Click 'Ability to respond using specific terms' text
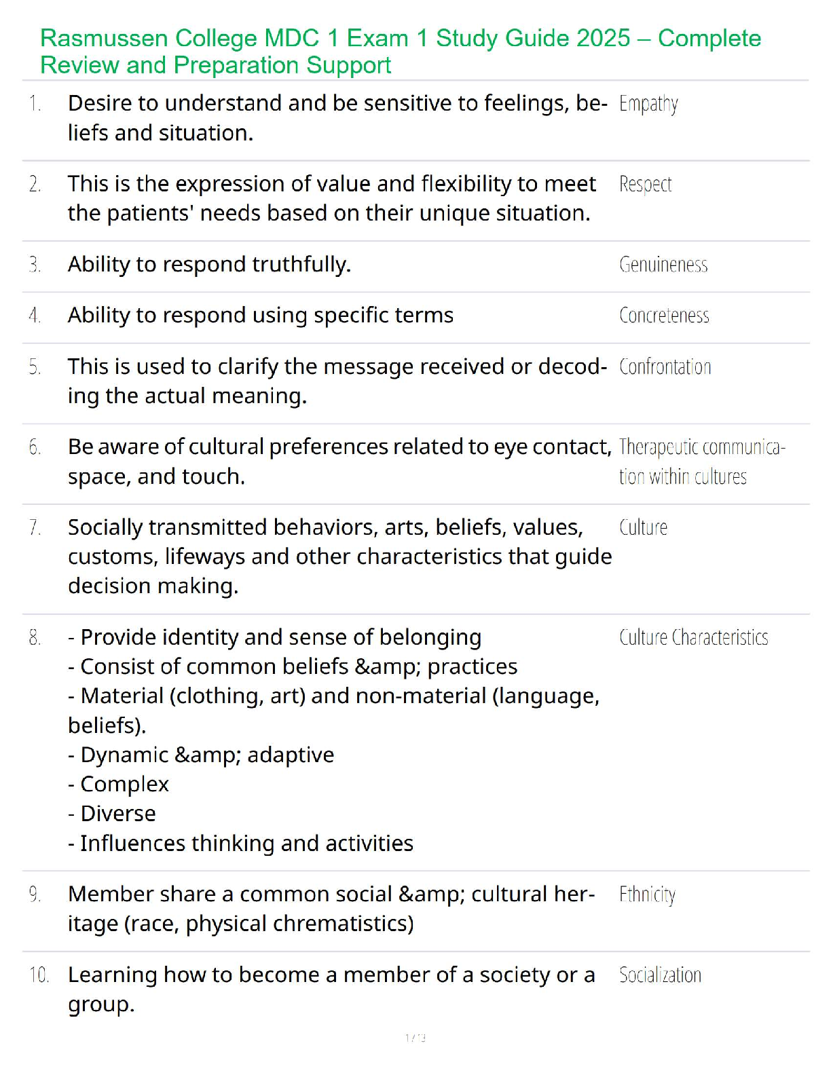831x1075 pixels. (x=261, y=316)
